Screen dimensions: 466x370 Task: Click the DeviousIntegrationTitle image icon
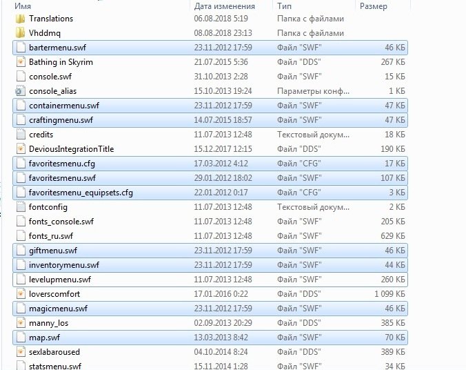click(x=20, y=149)
